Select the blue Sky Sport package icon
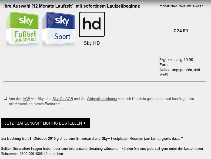 click(59, 29)
